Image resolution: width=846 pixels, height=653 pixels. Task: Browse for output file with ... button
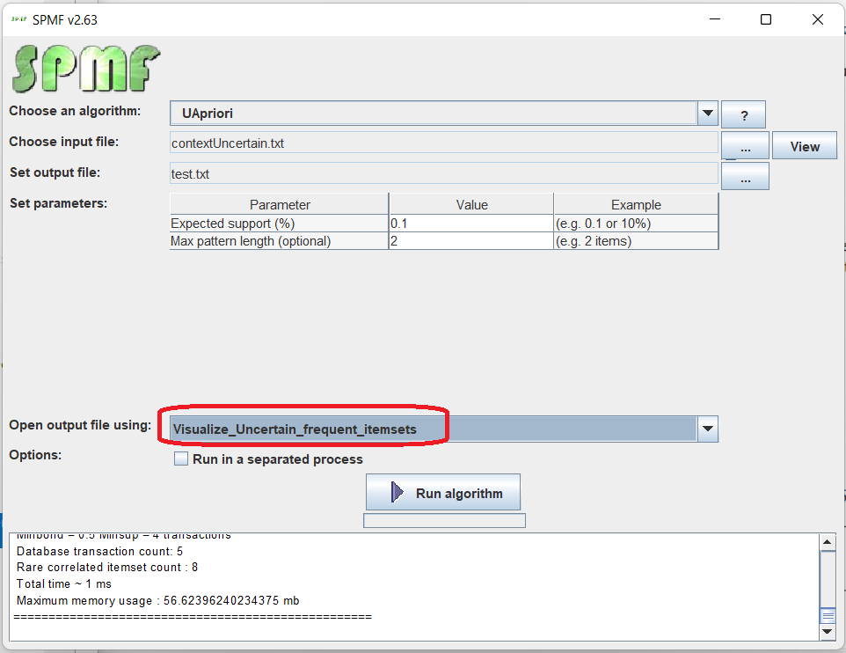click(x=745, y=177)
